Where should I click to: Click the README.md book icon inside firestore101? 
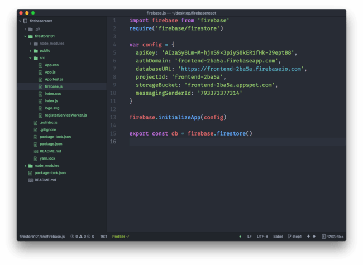pyautogui.click(x=36, y=151)
